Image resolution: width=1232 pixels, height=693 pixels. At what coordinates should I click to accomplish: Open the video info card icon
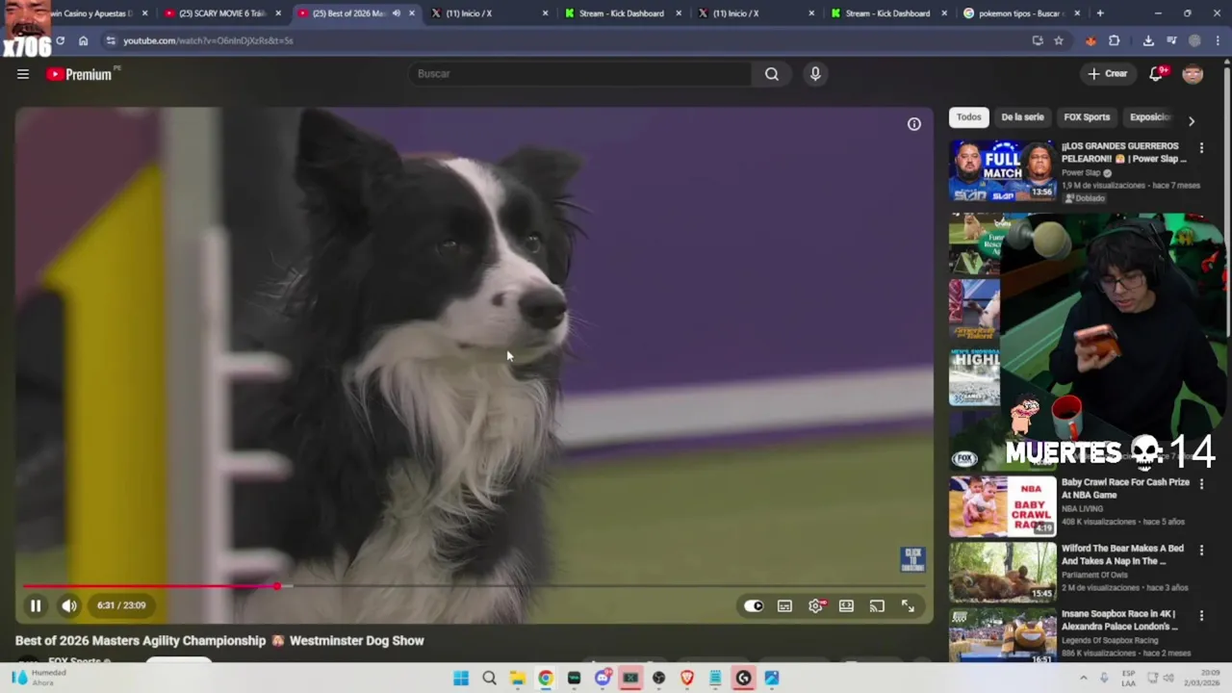pyautogui.click(x=914, y=124)
